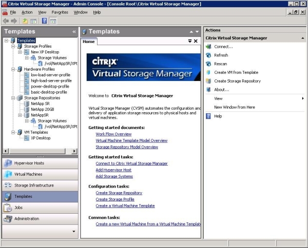Click the Jobs icon in navigation pane
The image size is (308, 248).
pos(8,208)
